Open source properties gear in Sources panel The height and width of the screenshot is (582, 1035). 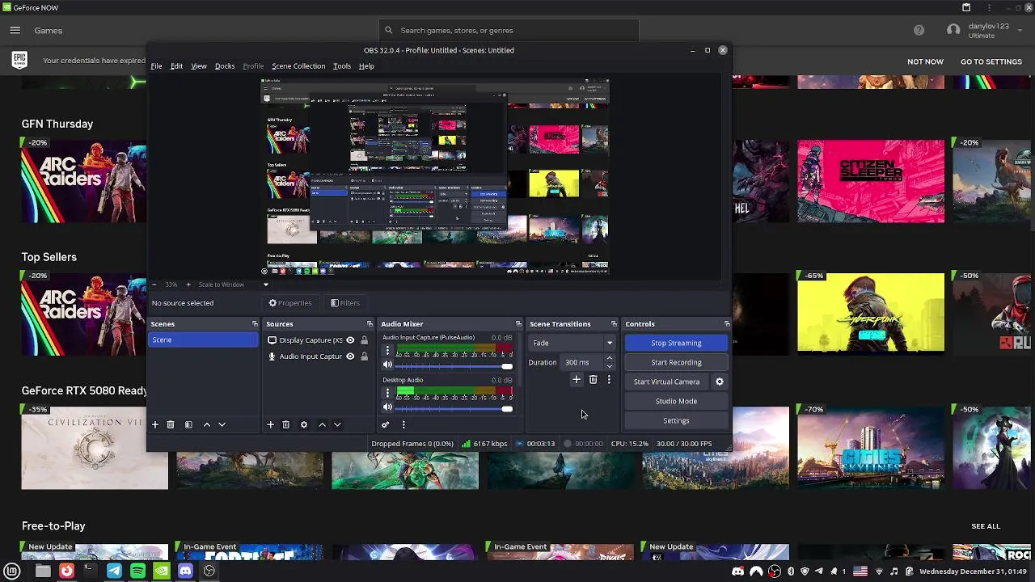tap(304, 424)
